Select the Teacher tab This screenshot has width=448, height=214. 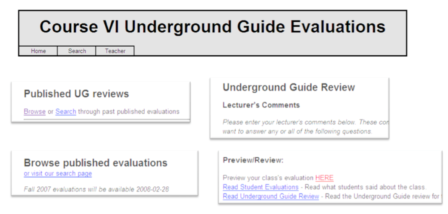pos(115,51)
